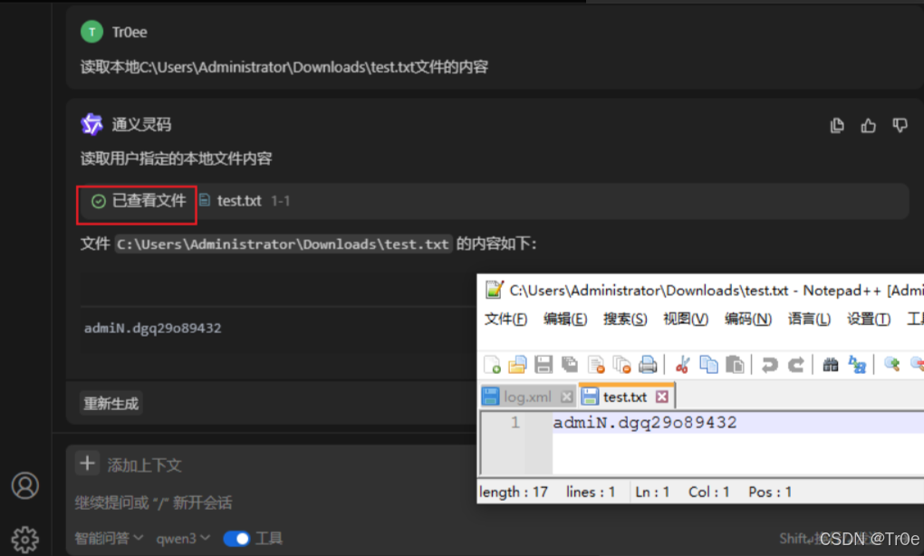Open Replace with the b-to-a icon
The image size is (924, 556).
[x=857, y=365]
